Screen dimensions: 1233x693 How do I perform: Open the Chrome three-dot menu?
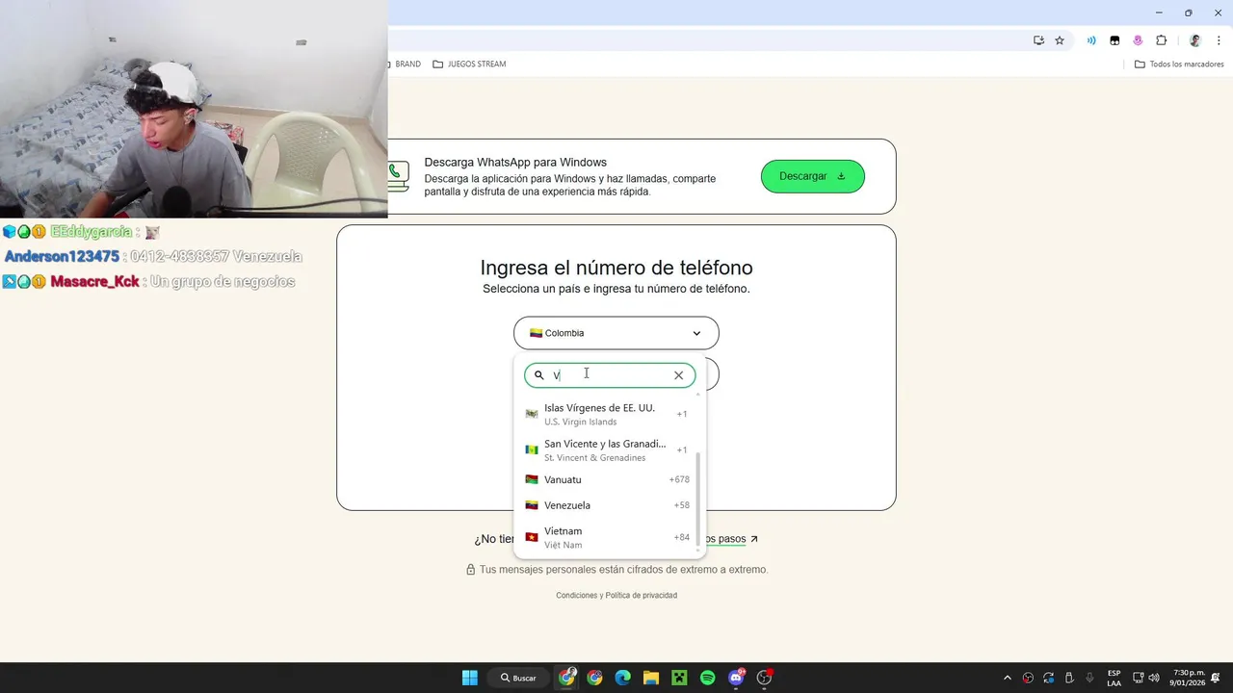(1220, 40)
